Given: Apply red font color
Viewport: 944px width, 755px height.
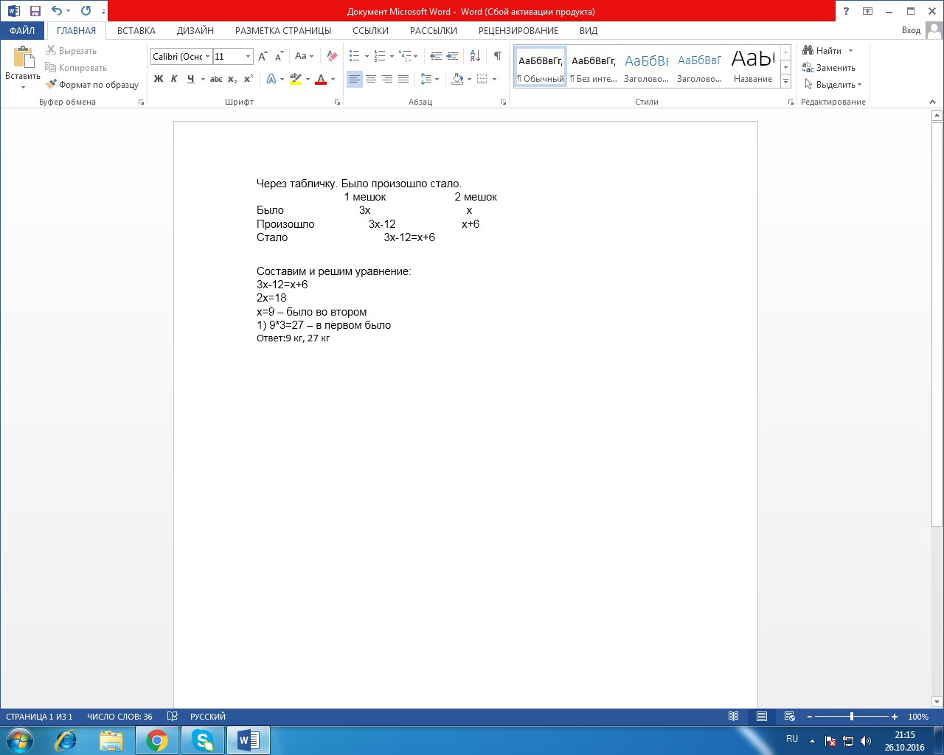Looking at the screenshot, I should [321, 79].
